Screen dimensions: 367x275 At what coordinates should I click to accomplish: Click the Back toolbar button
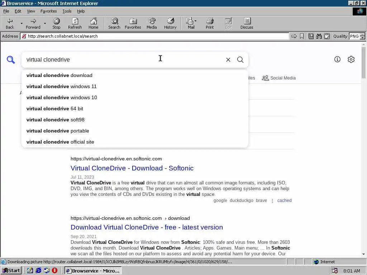pyautogui.click(x=10, y=24)
